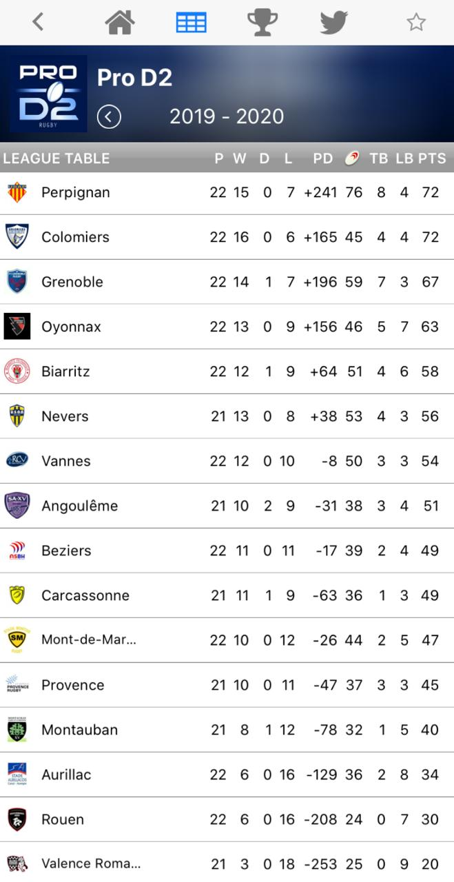This screenshot has height=882, width=454.
Task: Tap the Nevers club crest
Action: coord(17,416)
